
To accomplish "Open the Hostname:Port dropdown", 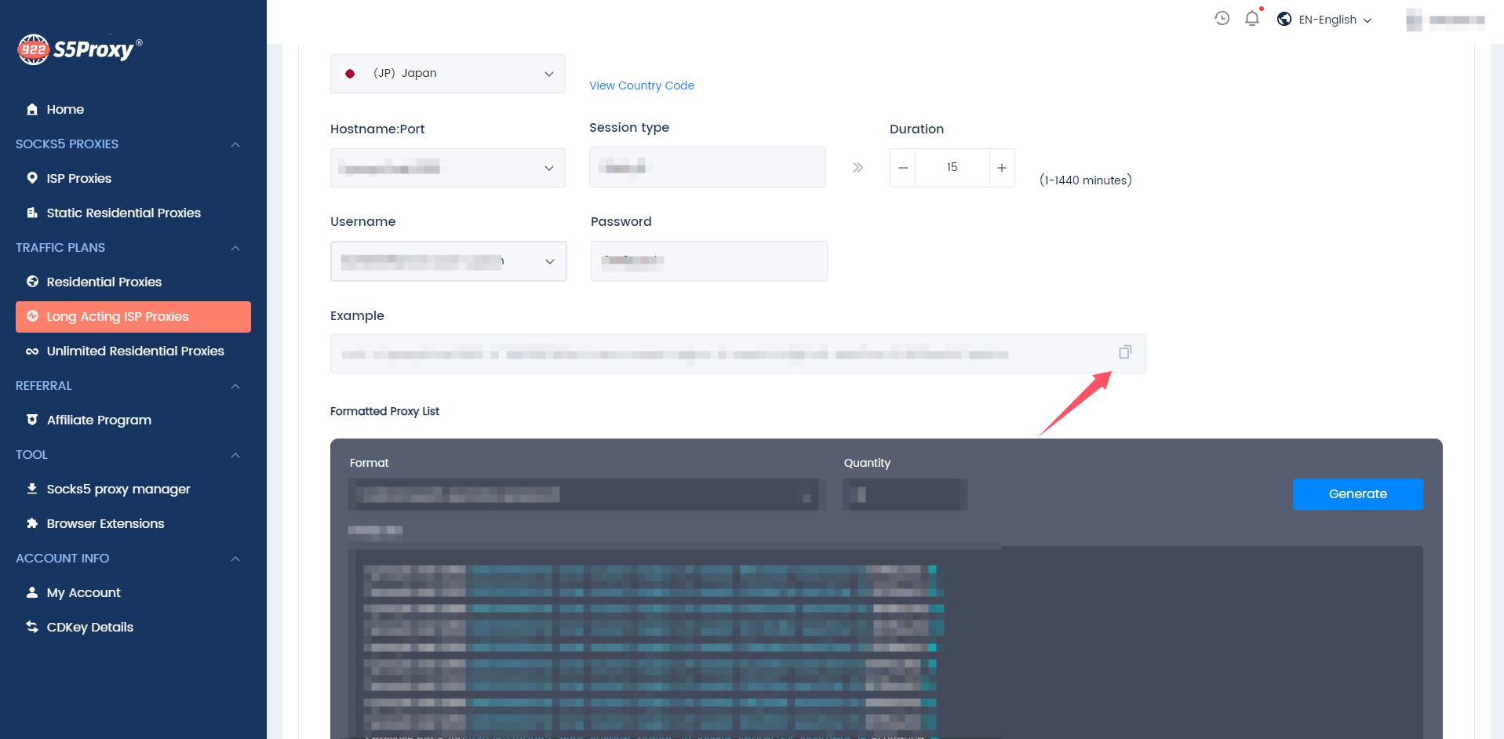I will (448, 168).
